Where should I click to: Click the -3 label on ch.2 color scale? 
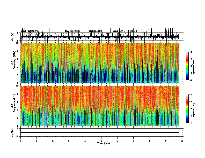click(x=191, y=95)
